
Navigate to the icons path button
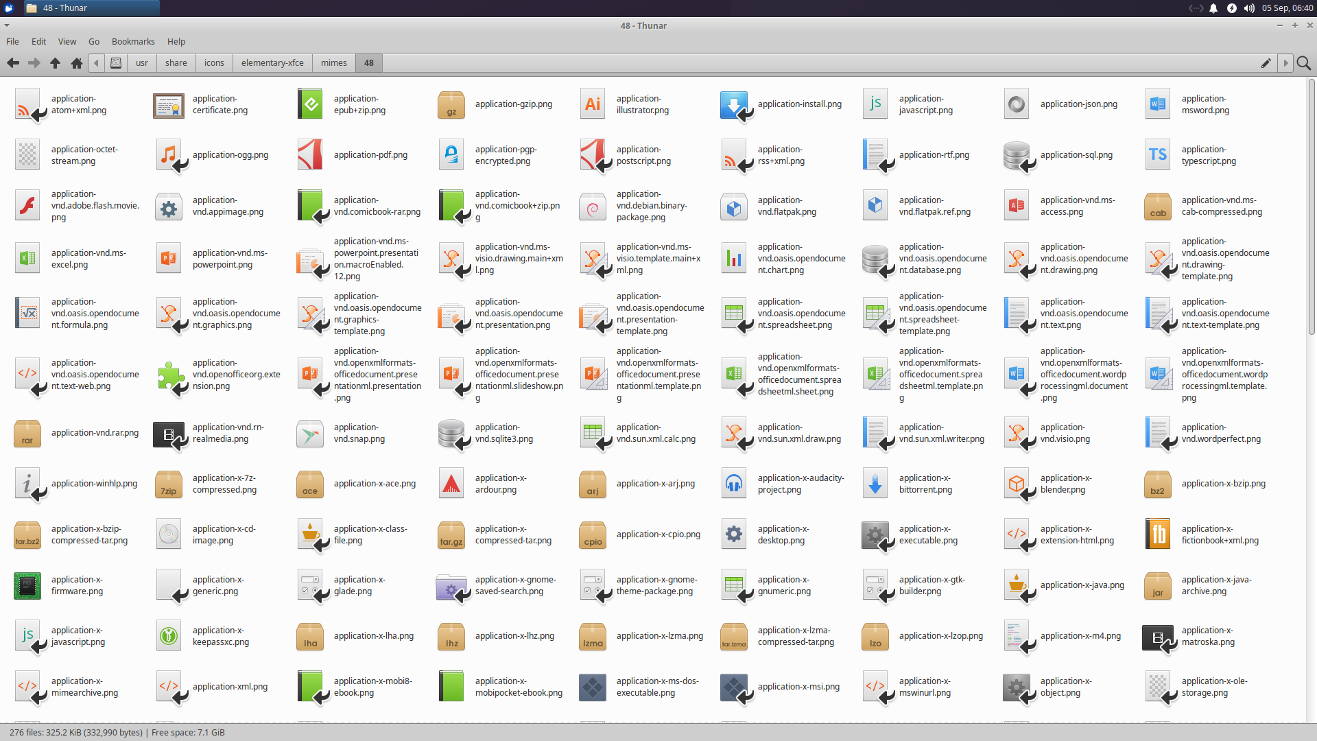pos(214,63)
